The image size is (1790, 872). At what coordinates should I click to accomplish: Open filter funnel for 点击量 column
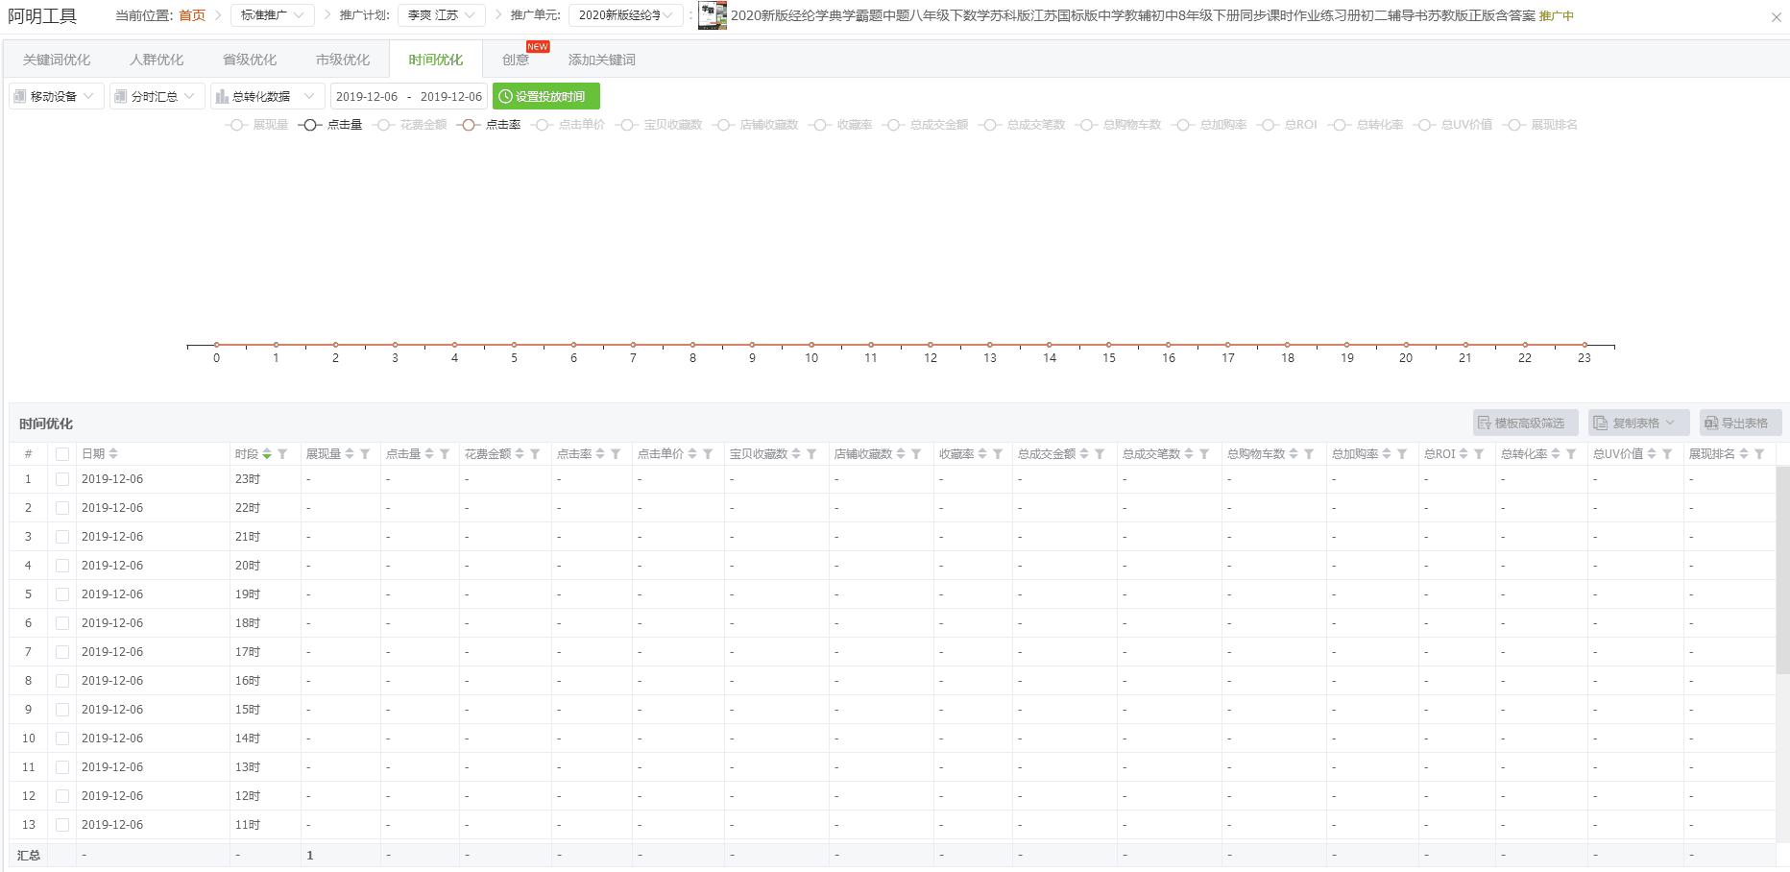click(445, 454)
